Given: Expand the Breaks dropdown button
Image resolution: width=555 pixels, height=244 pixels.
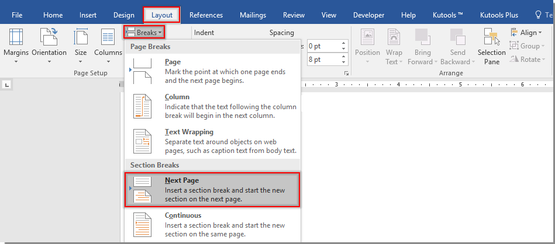Looking at the screenshot, I should pos(143,33).
